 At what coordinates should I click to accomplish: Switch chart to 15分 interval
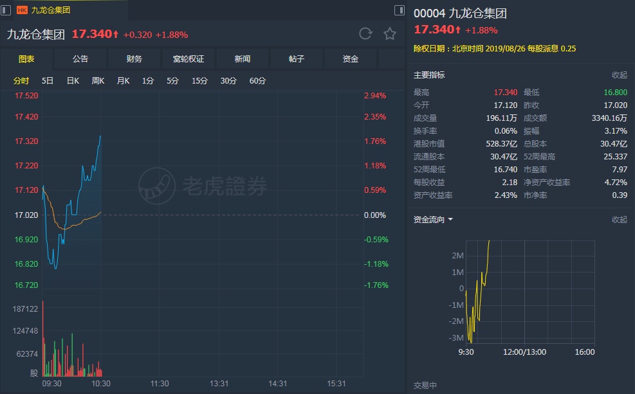coord(199,81)
